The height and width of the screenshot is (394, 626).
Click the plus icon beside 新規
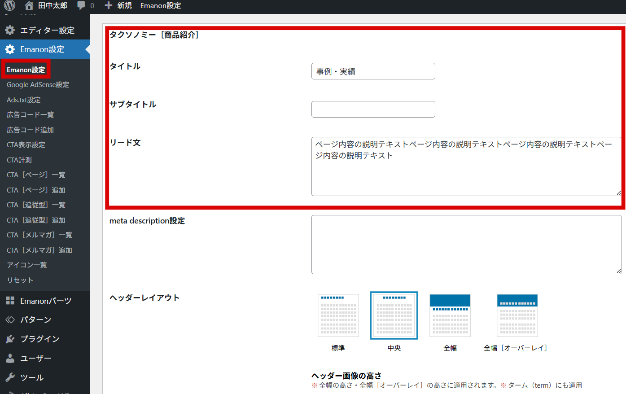(108, 5)
